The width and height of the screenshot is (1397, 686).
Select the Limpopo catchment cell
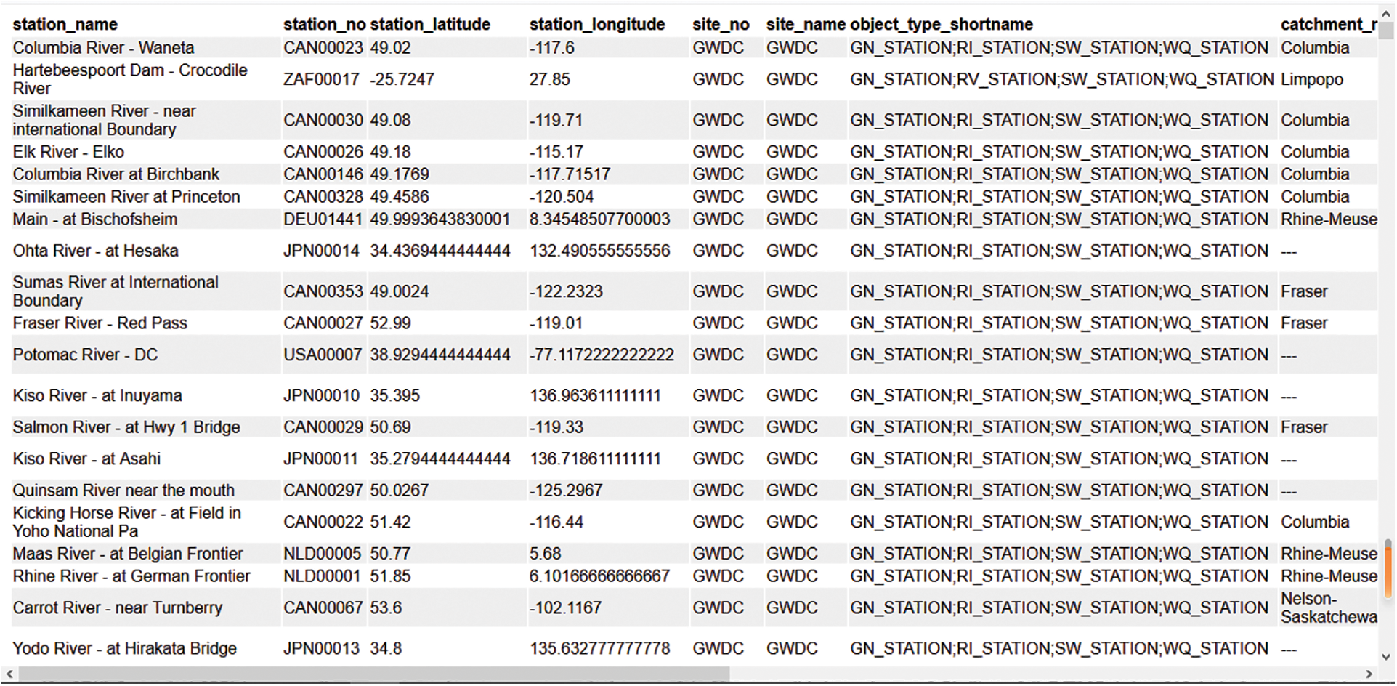[x=1311, y=79]
